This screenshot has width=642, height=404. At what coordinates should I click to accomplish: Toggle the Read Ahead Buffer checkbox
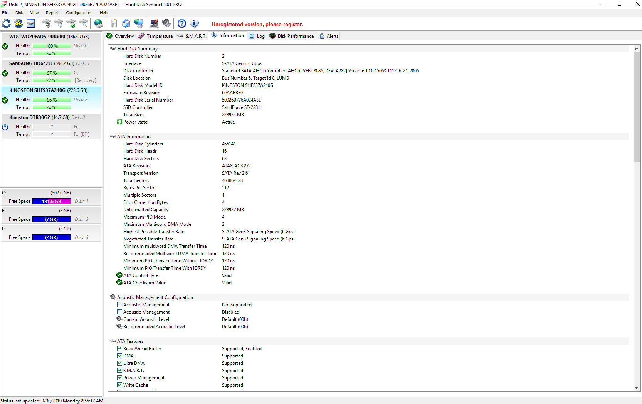119,349
